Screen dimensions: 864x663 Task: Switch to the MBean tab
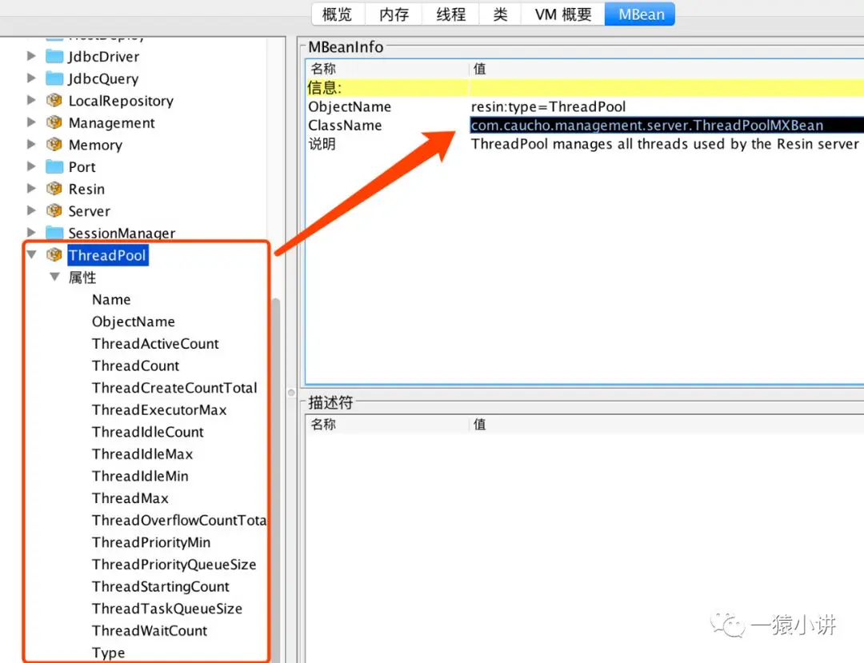(x=640, y=14)
